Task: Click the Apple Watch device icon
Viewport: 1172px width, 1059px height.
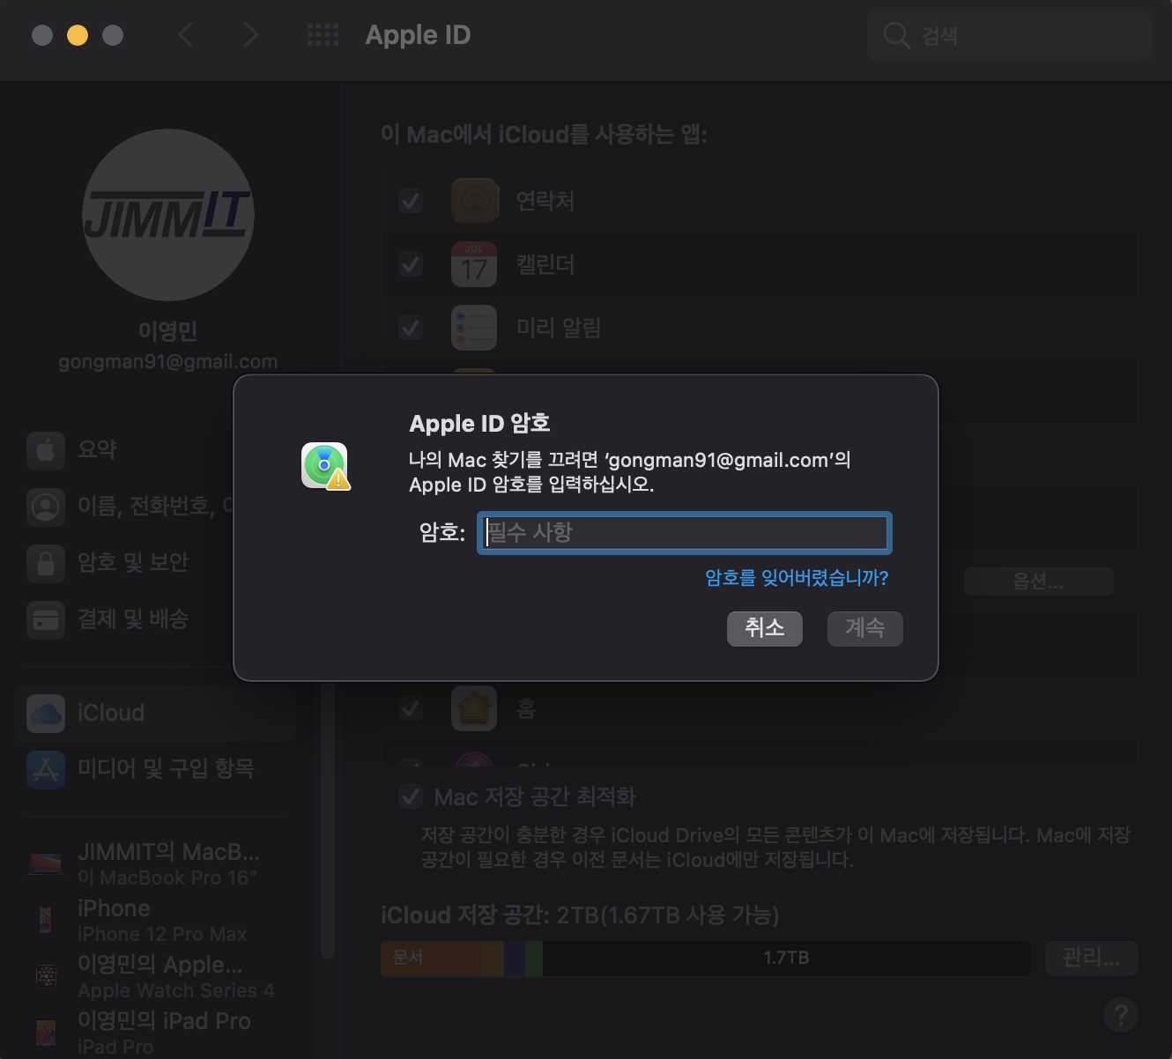Action: pyautogui.click(x=46, y=976)
